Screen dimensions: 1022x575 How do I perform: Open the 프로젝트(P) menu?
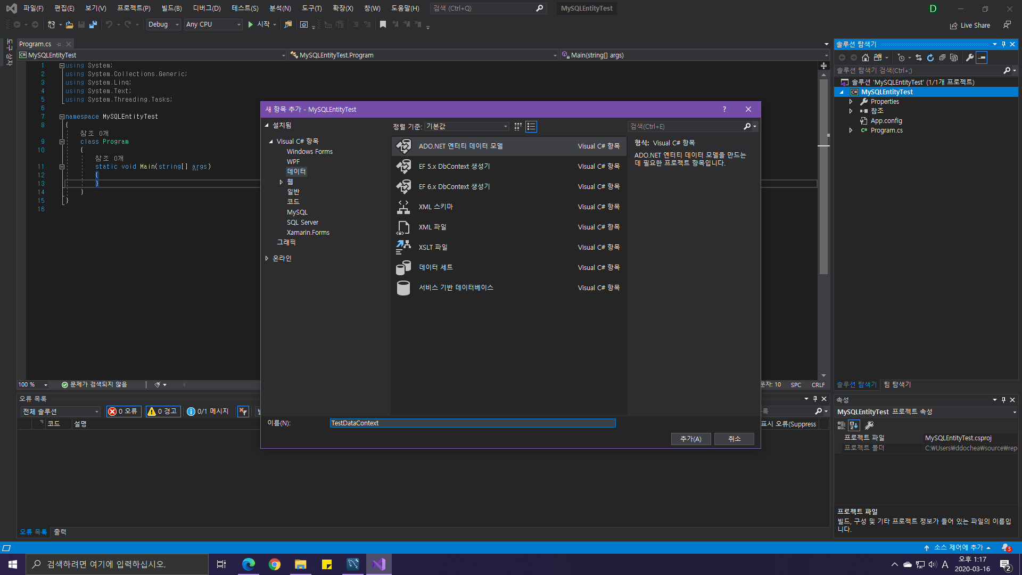point(134,8)
